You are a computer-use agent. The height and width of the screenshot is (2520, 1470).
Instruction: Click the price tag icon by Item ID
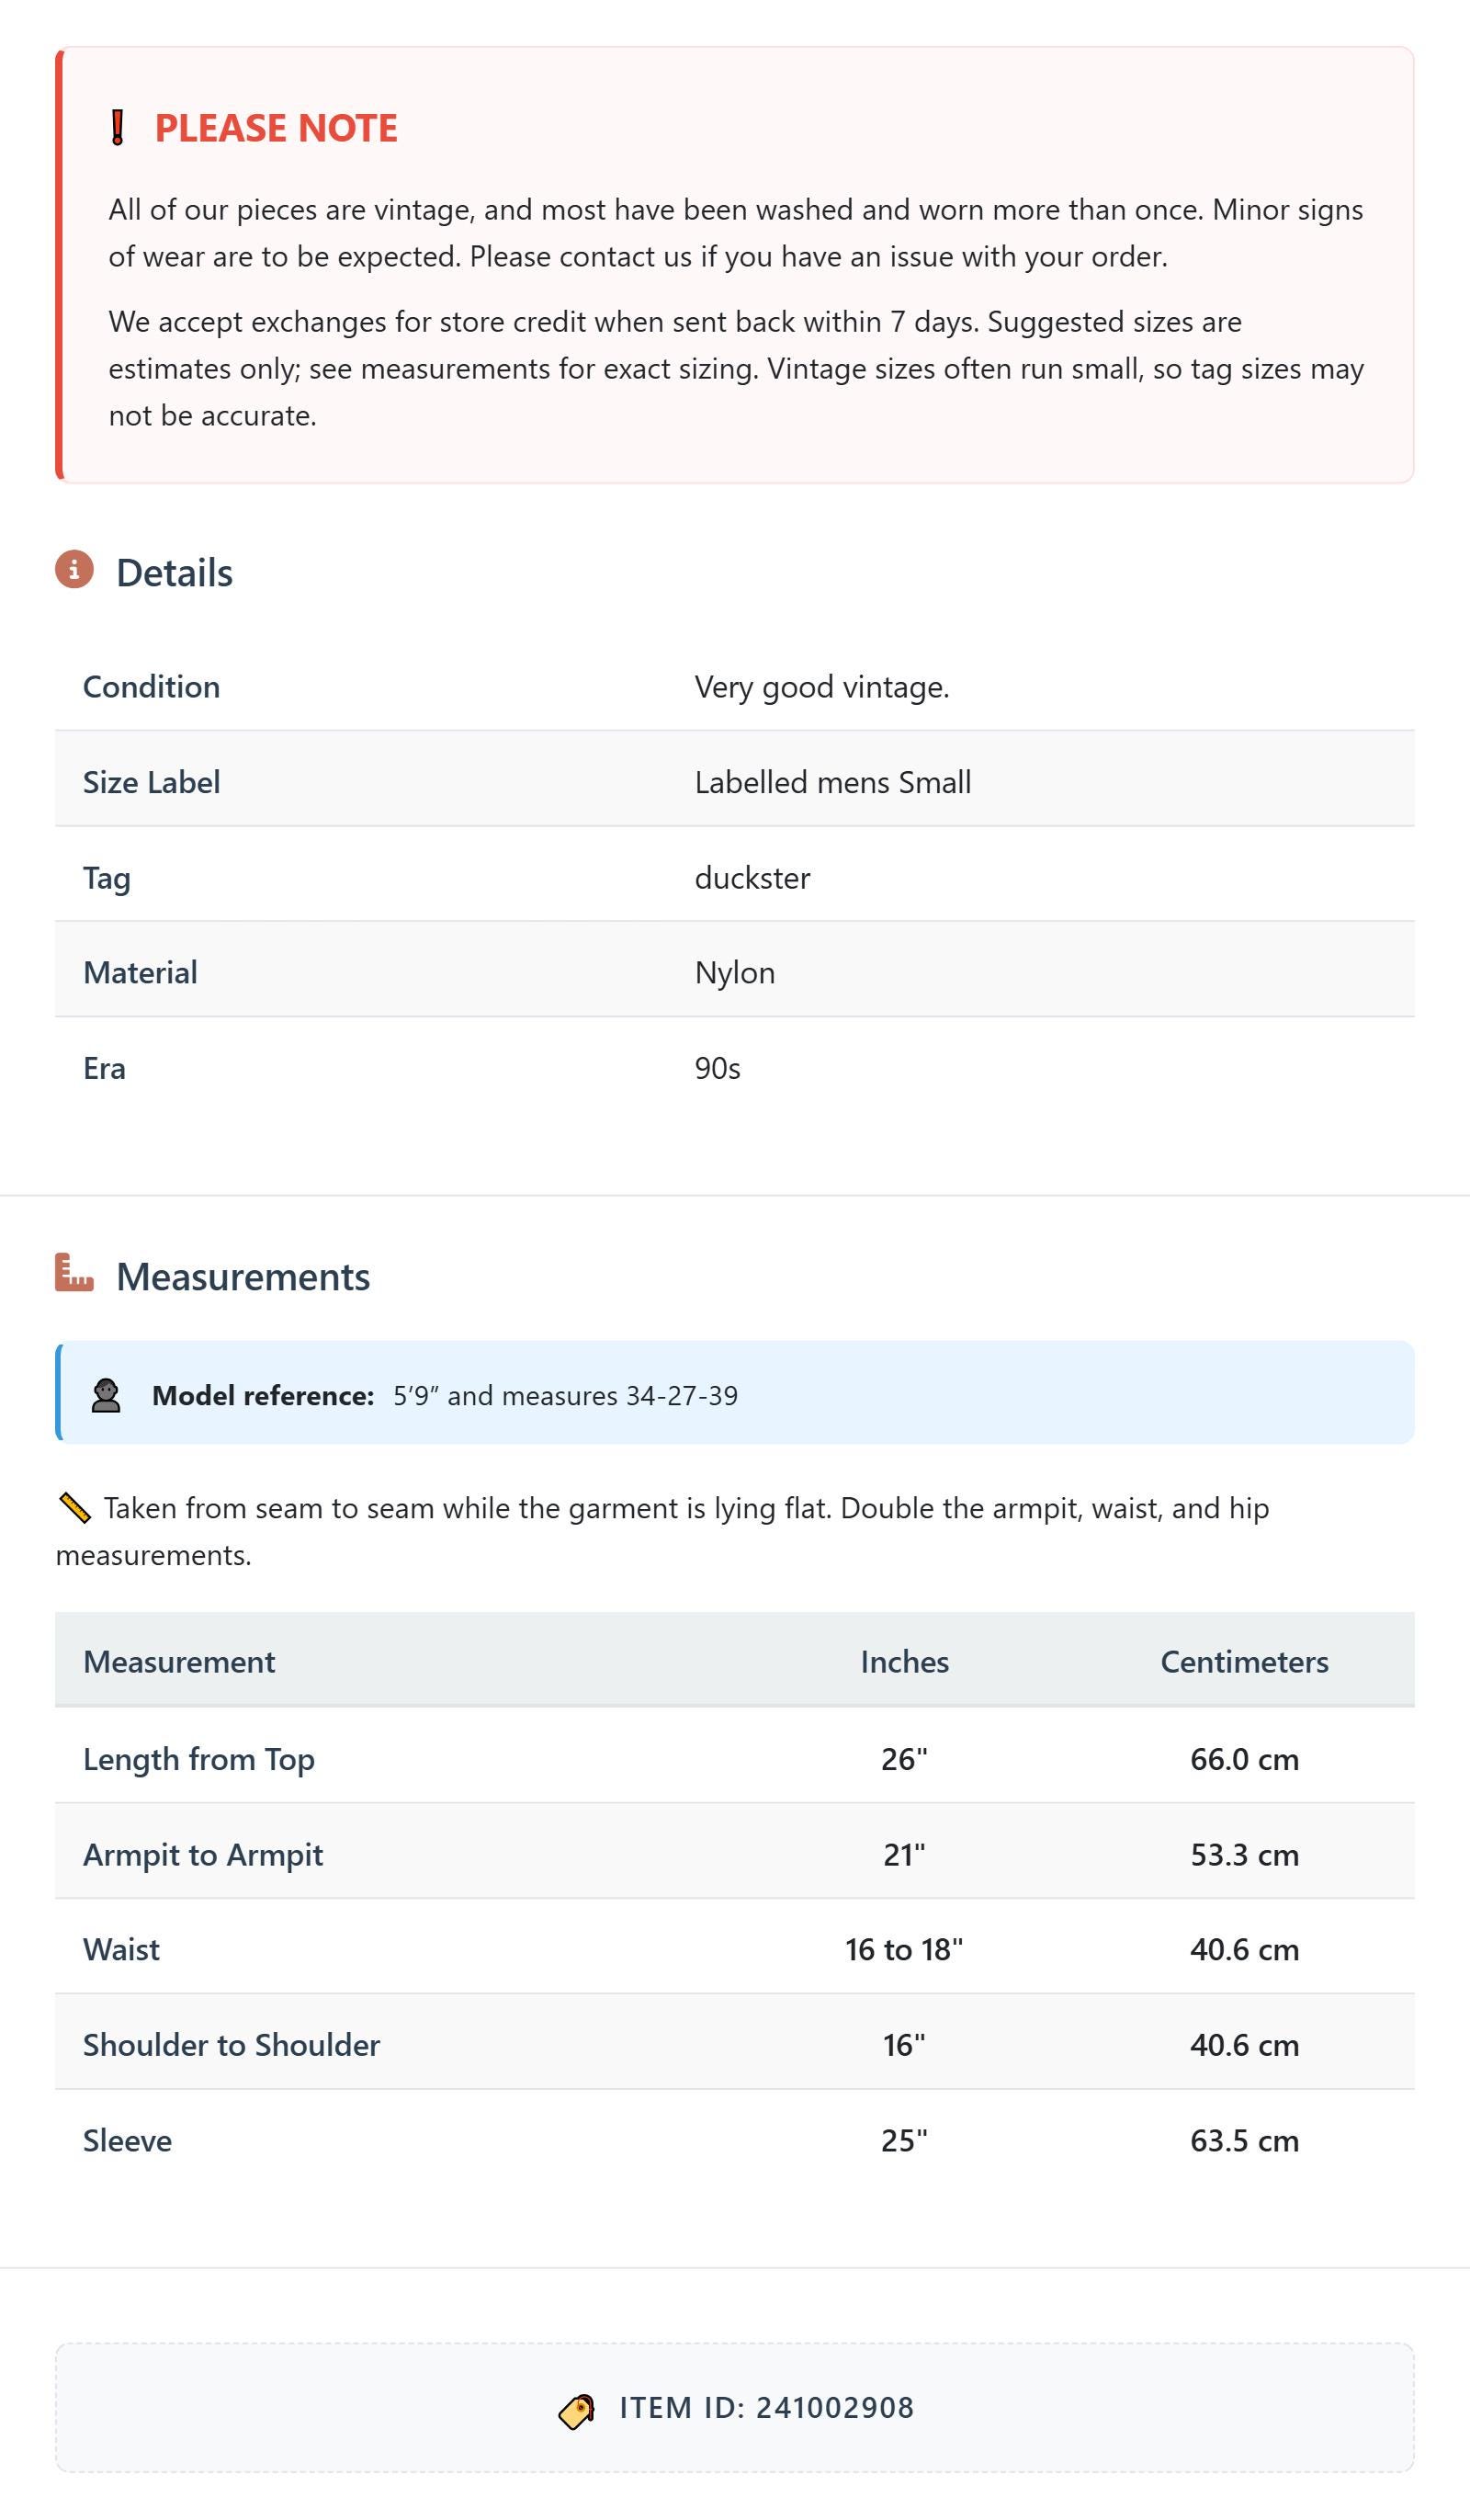pos(577,2411)
